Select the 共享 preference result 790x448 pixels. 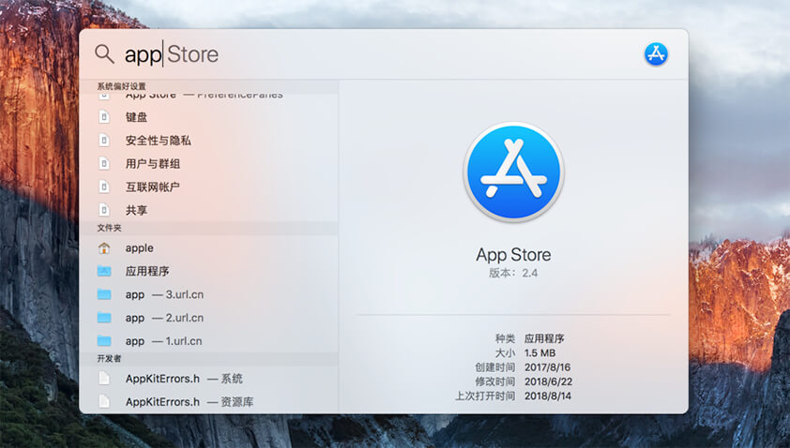[x=208, y=210]
